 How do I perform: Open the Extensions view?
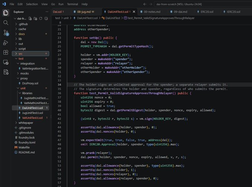[6, 52]
